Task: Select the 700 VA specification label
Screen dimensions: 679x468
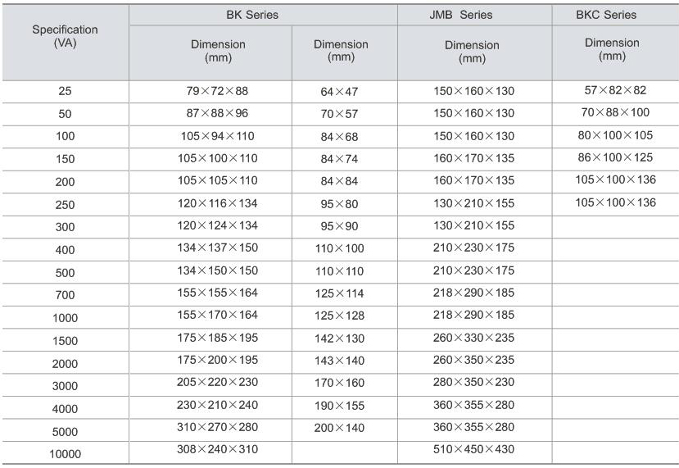Action: [x=65, y=295]
